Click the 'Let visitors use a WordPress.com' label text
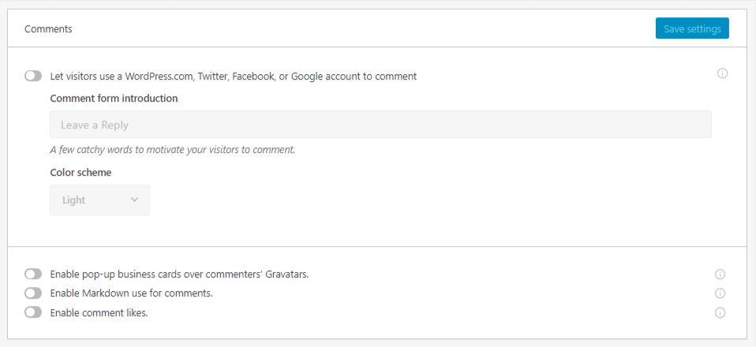The height and width of the screenshot is (347, 756). (234, 76)
